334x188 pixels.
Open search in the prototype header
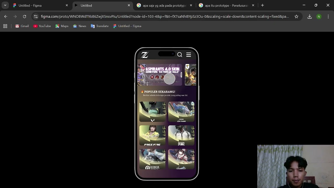tap(180, 55)
